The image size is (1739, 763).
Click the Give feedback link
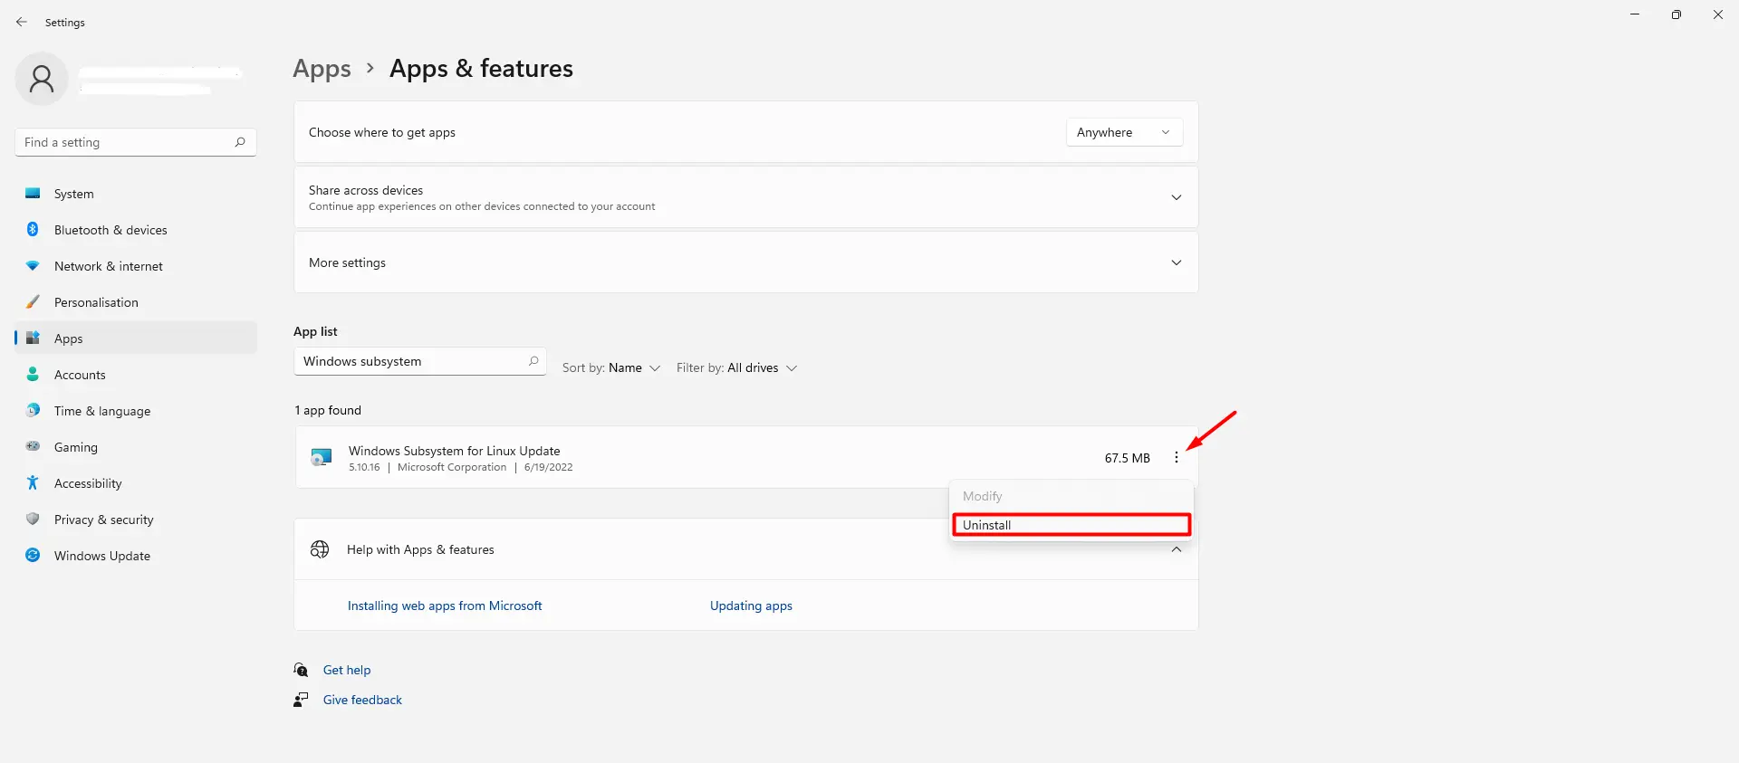click(x=362, y=700)
